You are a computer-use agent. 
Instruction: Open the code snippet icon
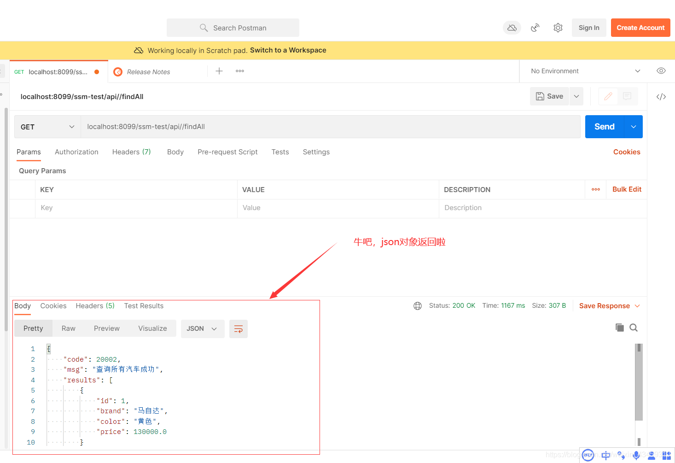[x=661, y=97]
